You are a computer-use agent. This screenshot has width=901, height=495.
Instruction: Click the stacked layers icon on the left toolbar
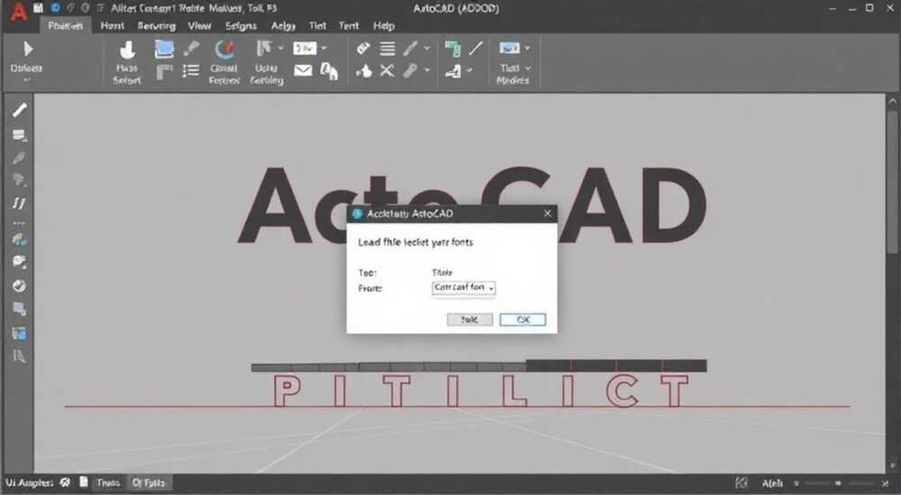click(x=20, y=135)
